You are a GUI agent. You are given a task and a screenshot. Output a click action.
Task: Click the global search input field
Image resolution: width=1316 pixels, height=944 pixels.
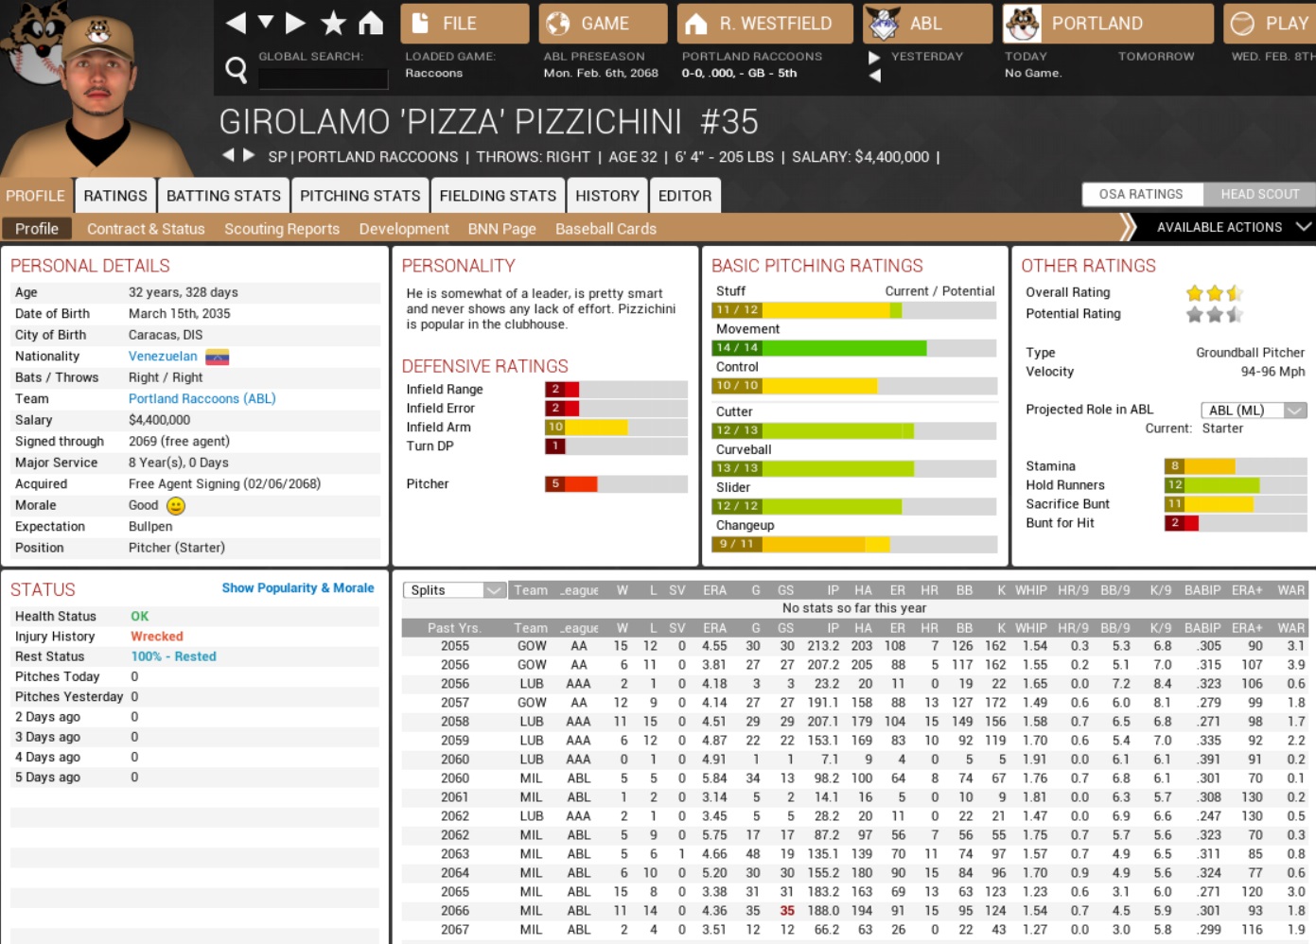(x=323, y=78)
